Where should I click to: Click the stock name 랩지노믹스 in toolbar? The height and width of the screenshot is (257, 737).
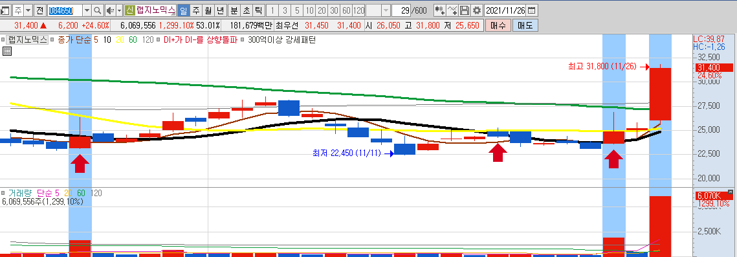pos(156,10)
